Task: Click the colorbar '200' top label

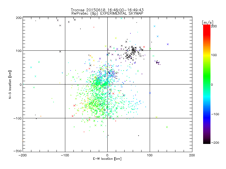Action: (x=214, y=26)
